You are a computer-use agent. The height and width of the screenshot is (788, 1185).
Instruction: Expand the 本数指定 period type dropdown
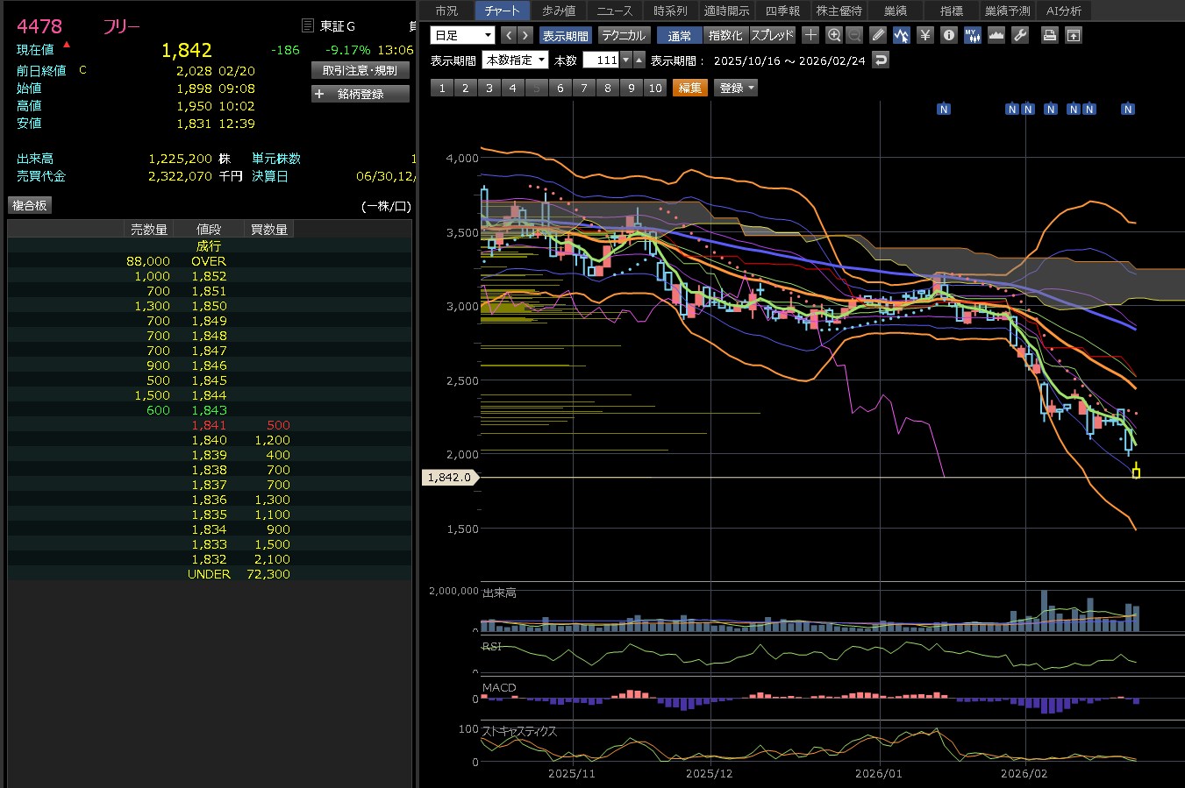click(516, 60)
